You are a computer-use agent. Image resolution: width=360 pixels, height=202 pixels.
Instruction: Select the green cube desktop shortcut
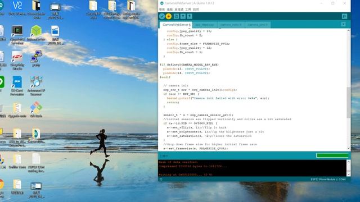pyautogui.click(x=36, y=33)
